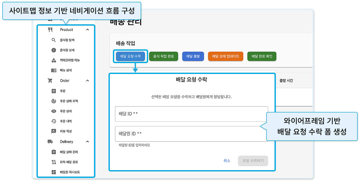Click the info icon beside 음식점 상세
The height and width of the screenshot is (181, 360).
[54, 50]
